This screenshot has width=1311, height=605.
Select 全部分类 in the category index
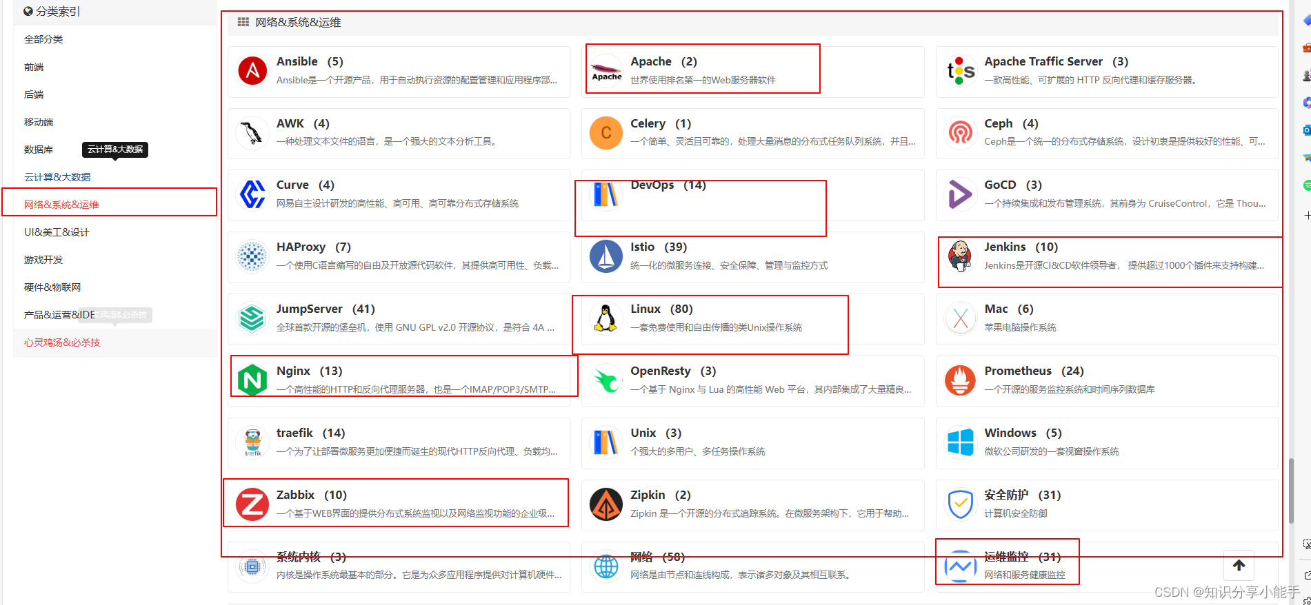43,39
